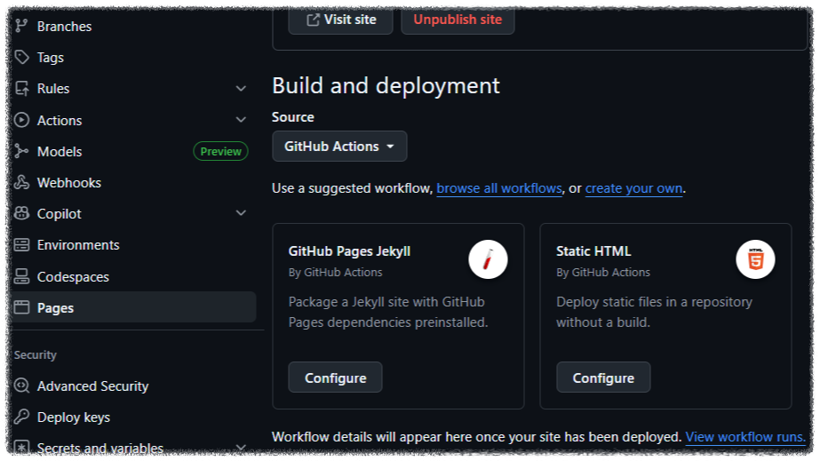Click the Webhooks icon
The height and width of the screenshot is (461, 820).
point(21,182)
